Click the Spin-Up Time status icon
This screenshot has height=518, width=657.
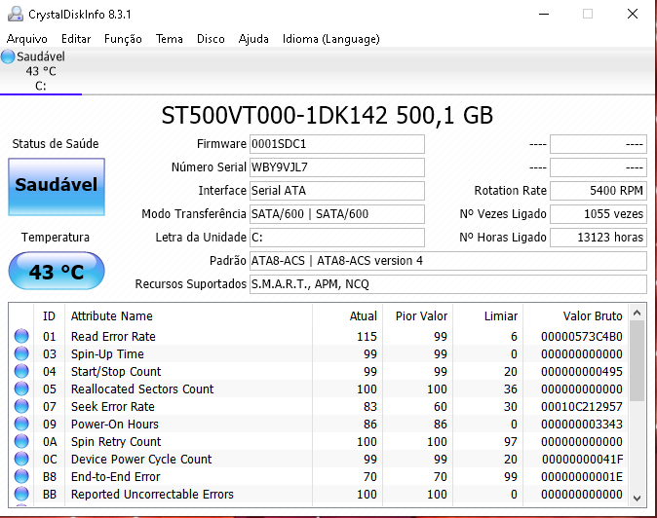[x=21, y=353]
